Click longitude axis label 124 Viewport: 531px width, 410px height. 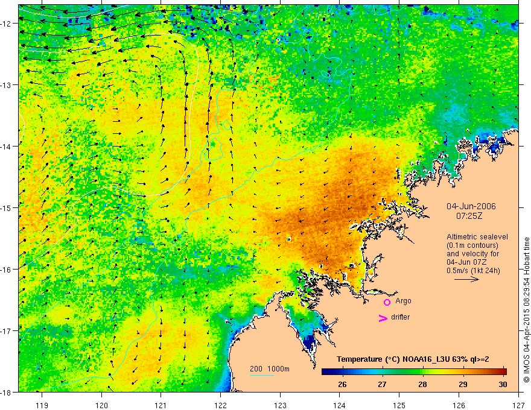pyautogui.click(x=340, y=405)
